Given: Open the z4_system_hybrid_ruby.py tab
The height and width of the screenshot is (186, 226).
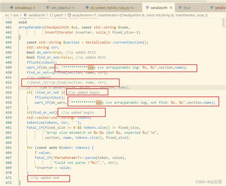Looking at the screenshot, I should (110, 8).
